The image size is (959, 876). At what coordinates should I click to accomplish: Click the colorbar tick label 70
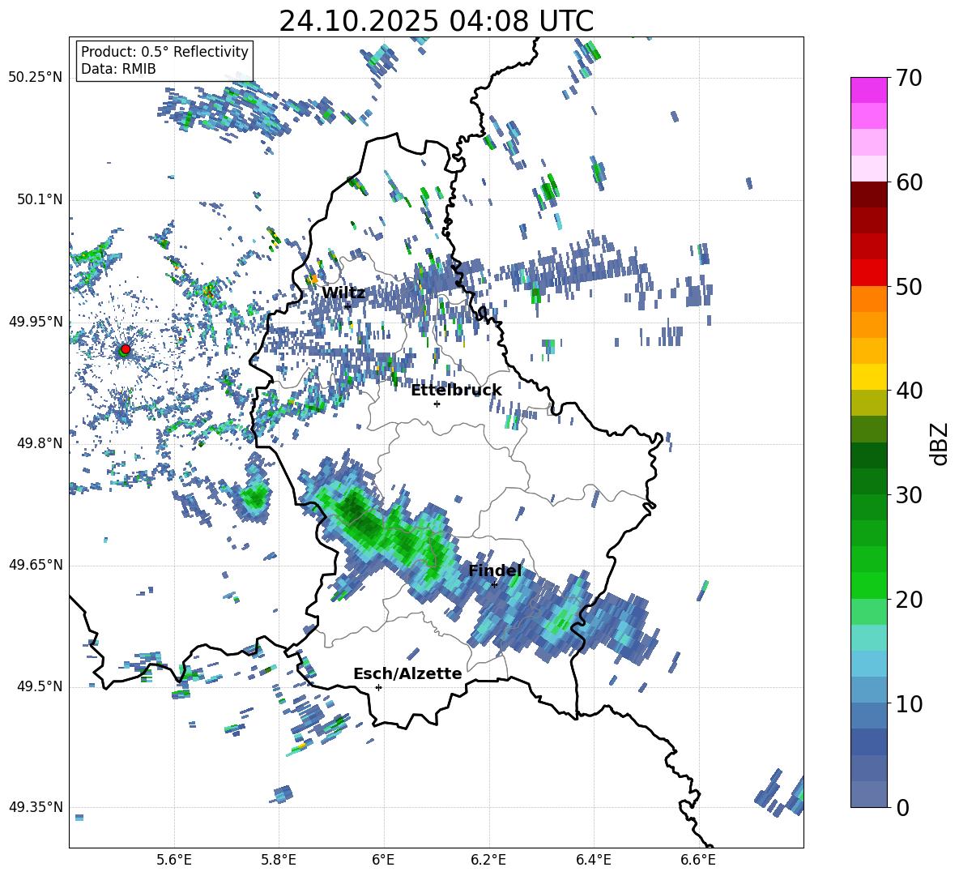click(x=910, y=79)
